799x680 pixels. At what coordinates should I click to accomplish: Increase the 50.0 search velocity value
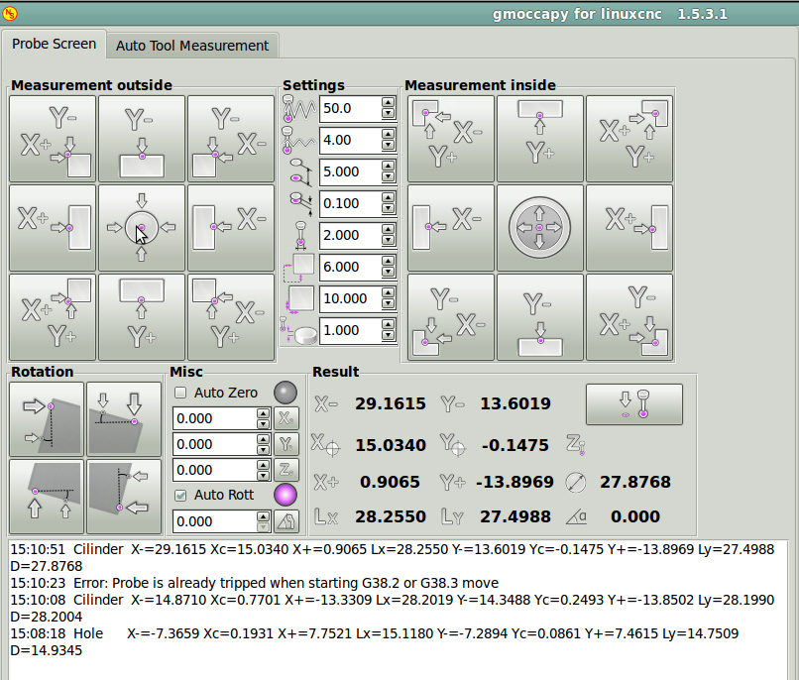(389, 103)
